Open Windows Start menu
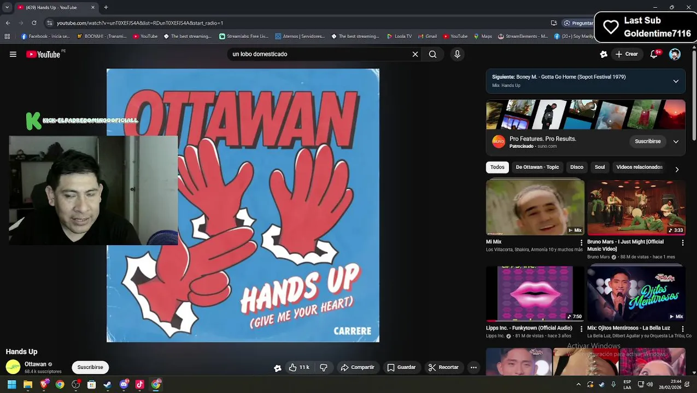This screenshot has height=393, width=697. point(11,384)
